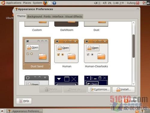
Task: Click the red power icon beside liufeng
Action: (x=138, y=3)
